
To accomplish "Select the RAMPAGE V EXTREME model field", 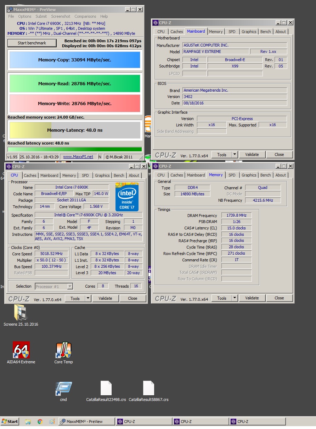I will [x=215, y=51].
